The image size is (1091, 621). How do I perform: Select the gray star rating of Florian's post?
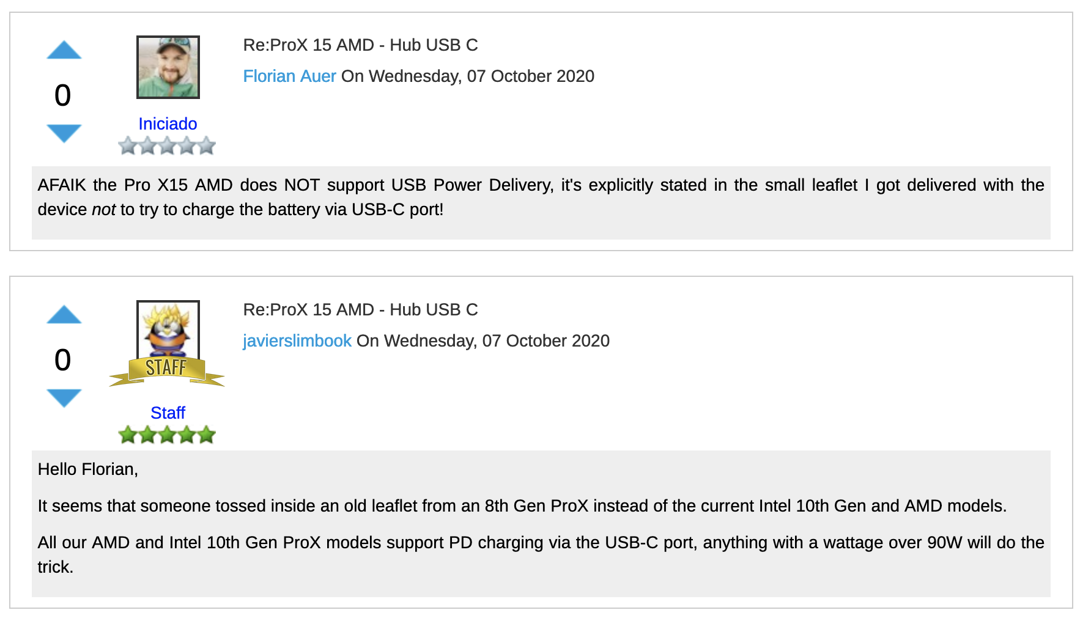click(168, 145)
